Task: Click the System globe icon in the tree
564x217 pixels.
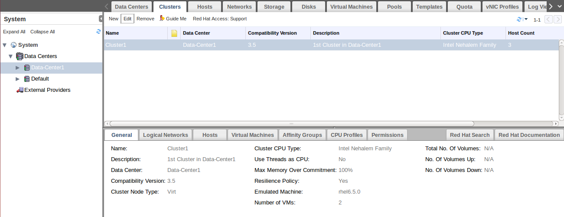Action: (13, 45)
